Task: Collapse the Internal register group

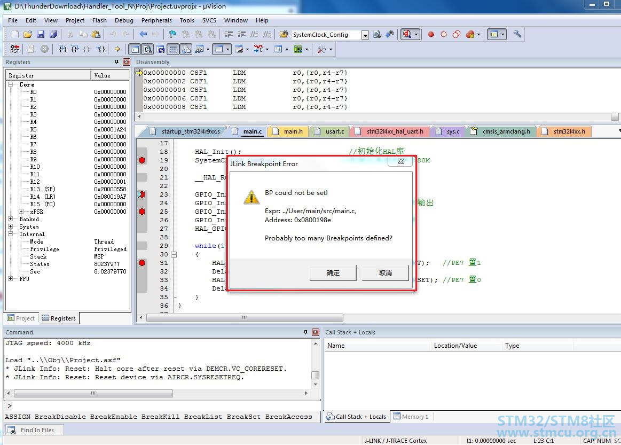Action: point(11,234)
